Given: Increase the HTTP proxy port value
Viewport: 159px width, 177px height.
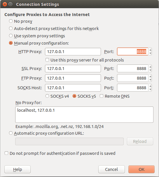Looking at the screenshot, I should tap(150, 50).
